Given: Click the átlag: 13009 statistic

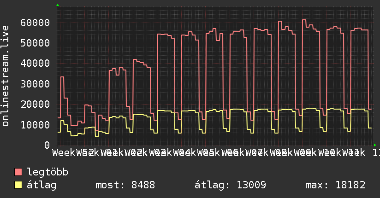Looking at the screenshot, I should tap(230, 185).
